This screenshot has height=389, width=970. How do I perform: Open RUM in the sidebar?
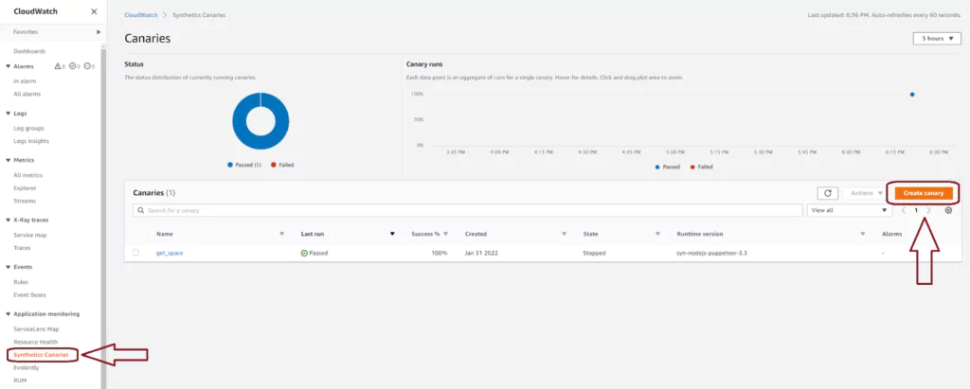click(20, 380)
